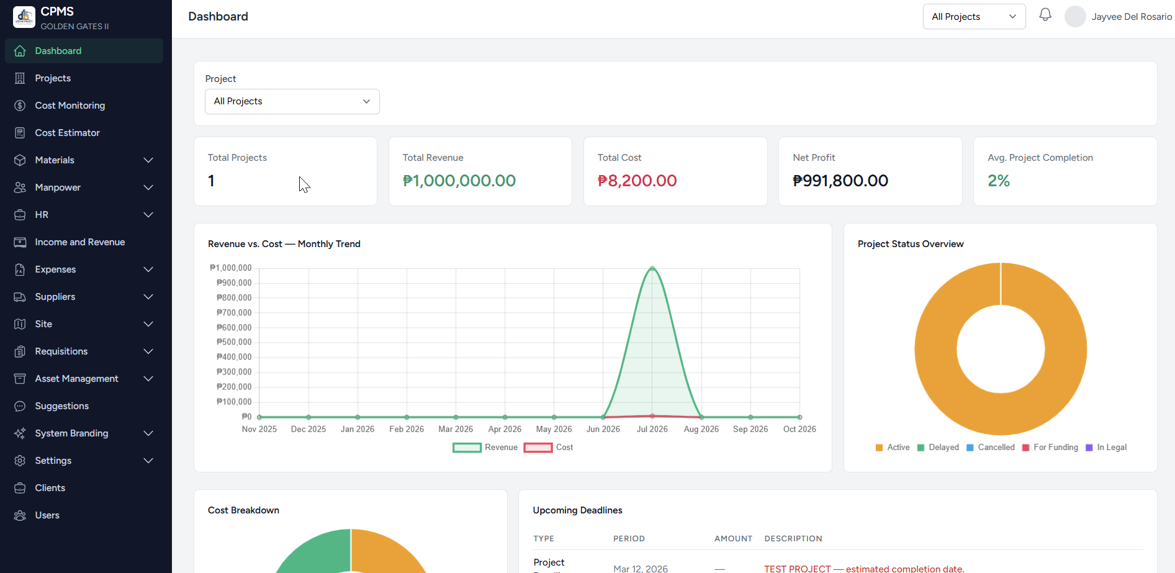Click the HR briefcase icon
The width and height of the screenshot is (1175, 573).
(20, 215)
